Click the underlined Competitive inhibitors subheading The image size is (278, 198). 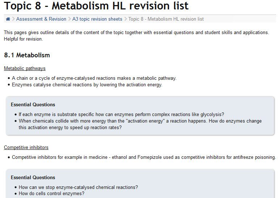[26, 147]
